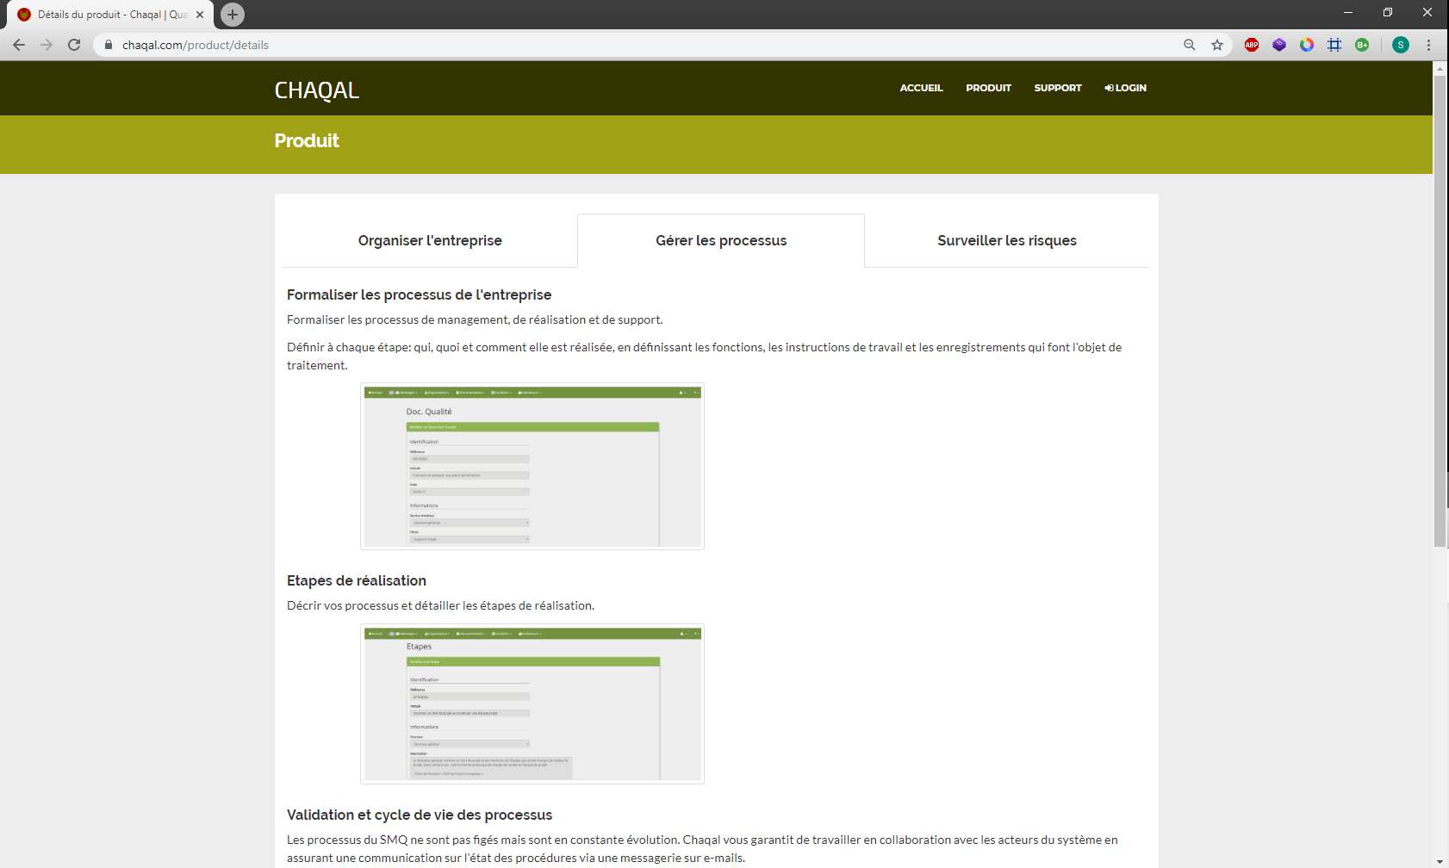Switch to Organiser l'entreprise tab
1449x868 pixels.
tap(430, 240)
